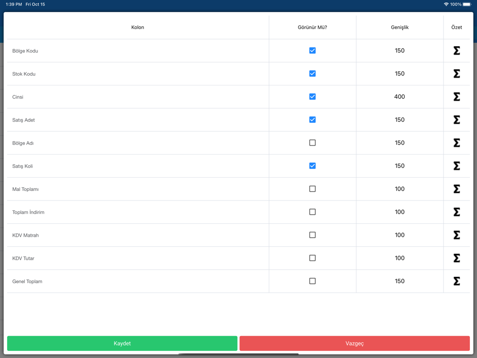The image size is (477, 358).
Task: Select the Genel Toplam column name
Action: click(27, 282)
